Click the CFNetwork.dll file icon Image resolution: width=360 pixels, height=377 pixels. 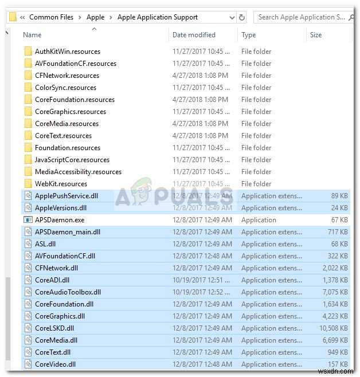pyautogui.click(x=28, y=268)
